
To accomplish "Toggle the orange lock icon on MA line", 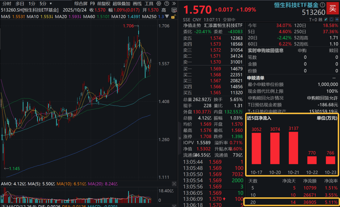I will point(174,16).
